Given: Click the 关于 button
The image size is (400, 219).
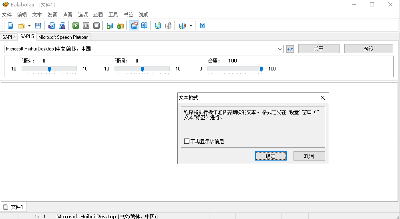Looking at the screenshot, I should (319, 49).
